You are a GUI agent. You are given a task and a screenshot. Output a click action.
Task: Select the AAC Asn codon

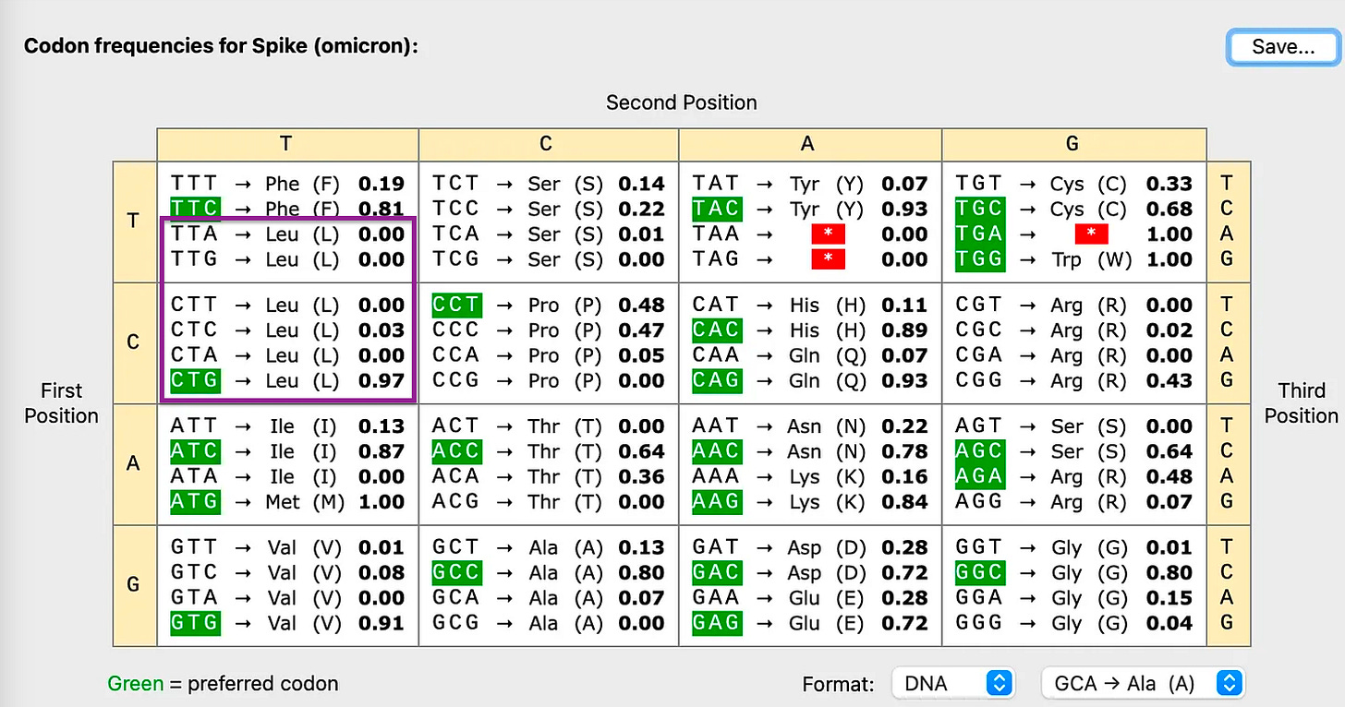pyautogui.click(x=717, y=451)
